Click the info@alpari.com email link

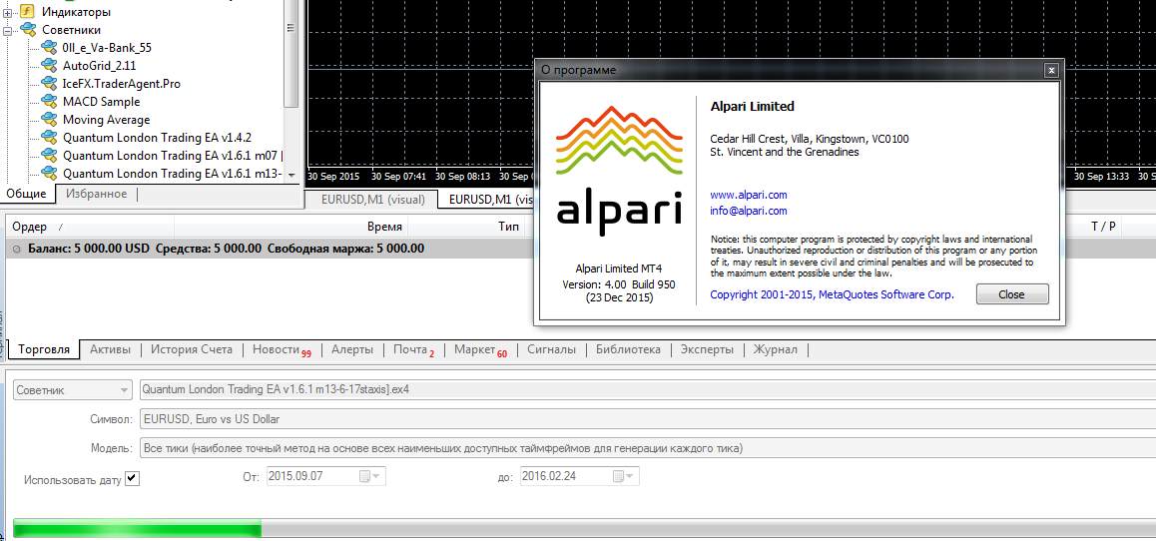(749, 211)
